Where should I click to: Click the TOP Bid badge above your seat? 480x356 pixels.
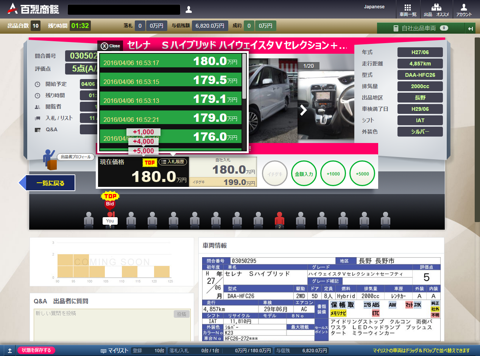coord(110,201)
